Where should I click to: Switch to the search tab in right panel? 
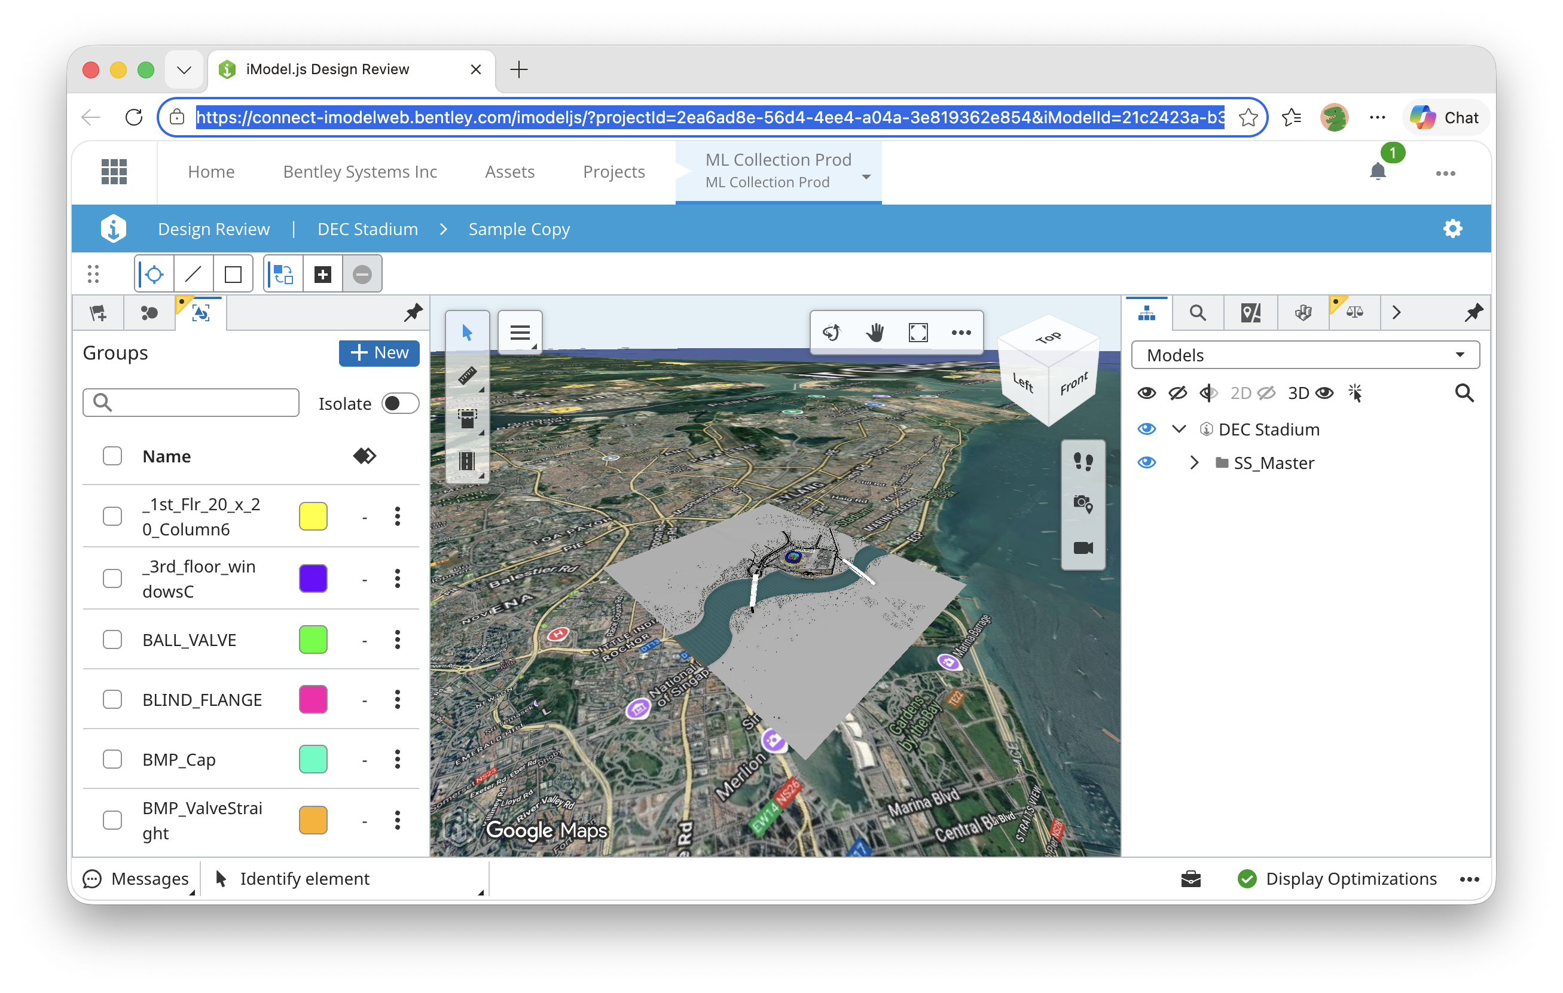(1198, 313)
